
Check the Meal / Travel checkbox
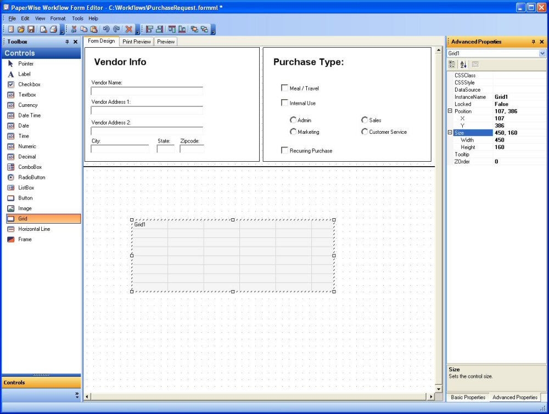pos(284,88)
